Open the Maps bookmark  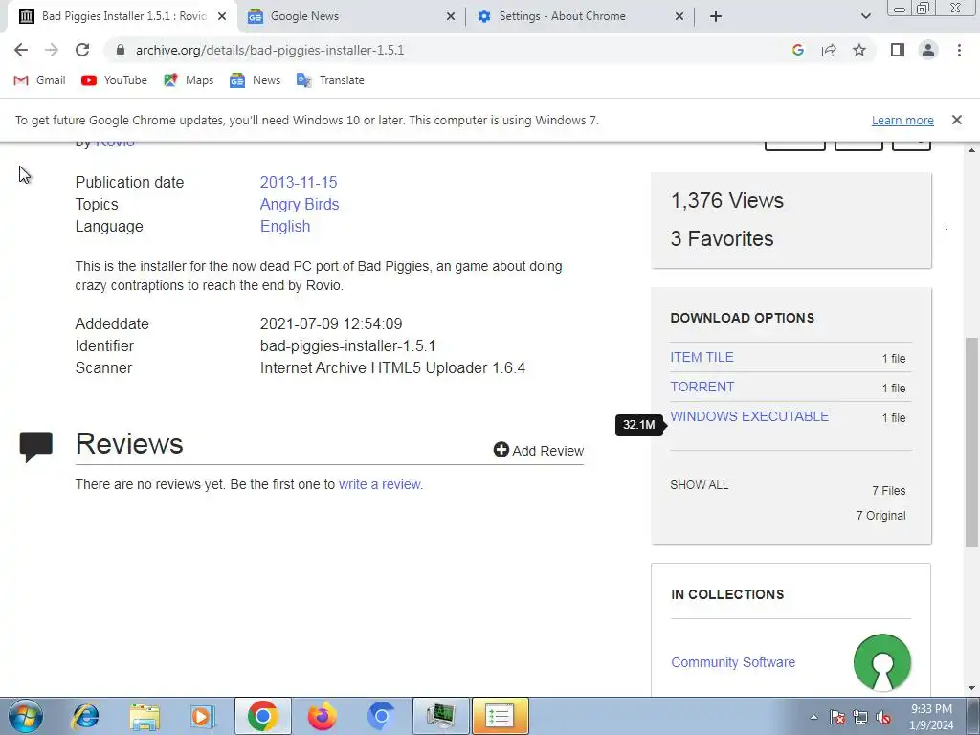point(189,80)
